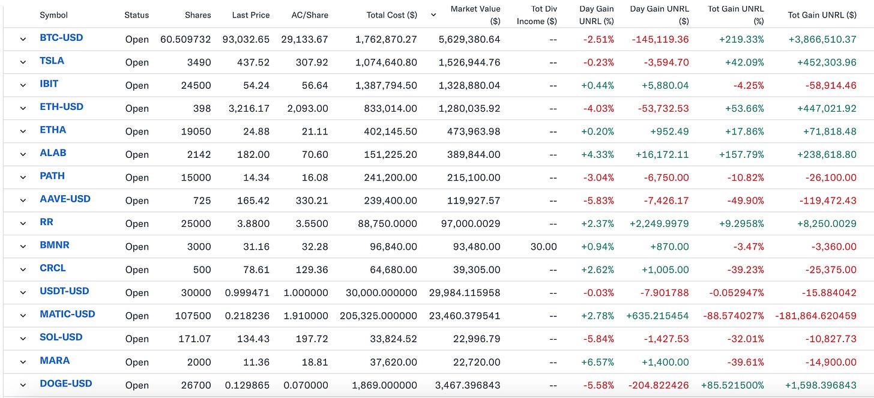Open the BTC-USD symbol link

coord(61,38)
